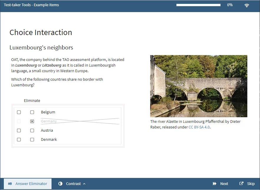Open the Answer Eliminator tool
260x190 pixels.
point(28,184)
